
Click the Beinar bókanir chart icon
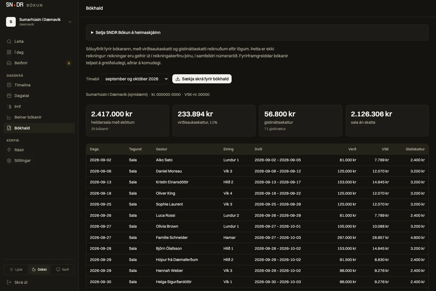9,117
